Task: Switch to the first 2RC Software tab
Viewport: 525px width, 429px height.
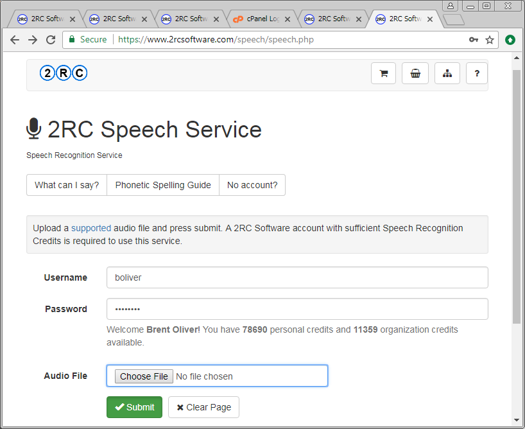Action: 44,19
